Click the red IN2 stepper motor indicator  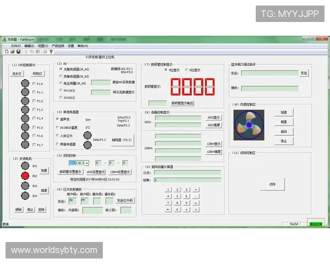[25, 175]
